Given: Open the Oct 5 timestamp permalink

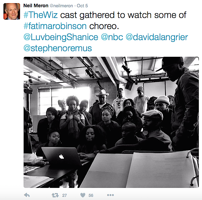Looking at the screenshot, I should tap(82, 6).
